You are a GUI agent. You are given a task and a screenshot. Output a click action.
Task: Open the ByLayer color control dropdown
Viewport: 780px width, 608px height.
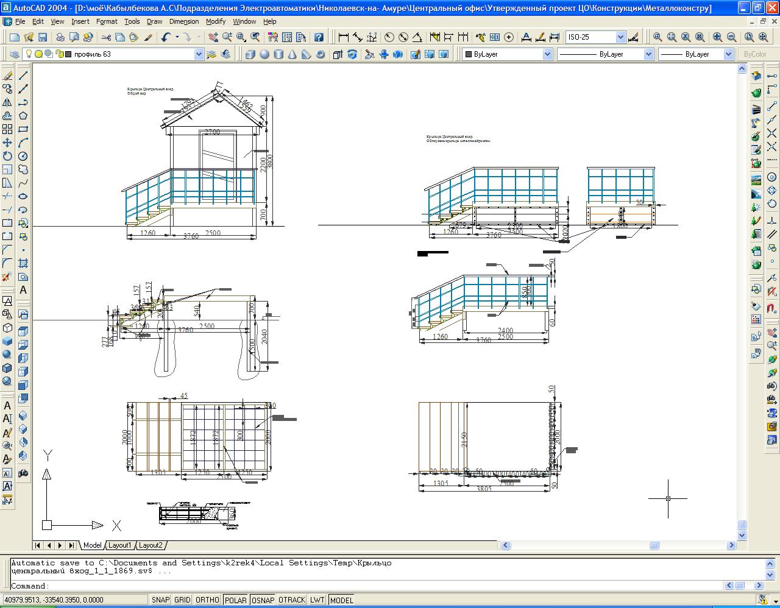[x=547, y=54]
